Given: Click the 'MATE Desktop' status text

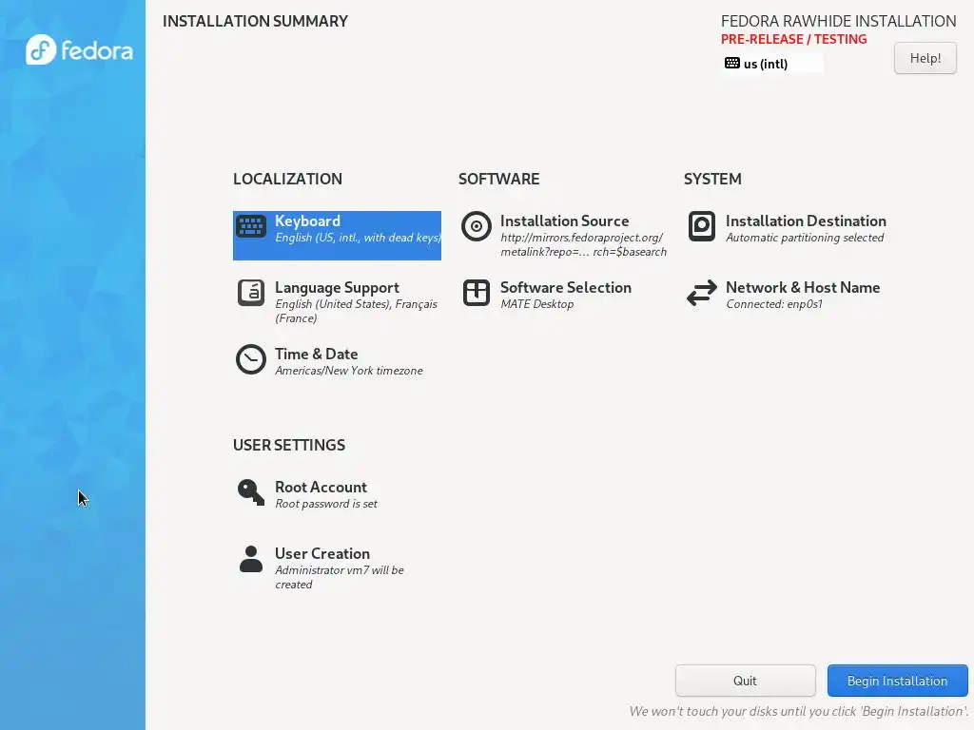Looking at the screenshot, I should [536, 304].
